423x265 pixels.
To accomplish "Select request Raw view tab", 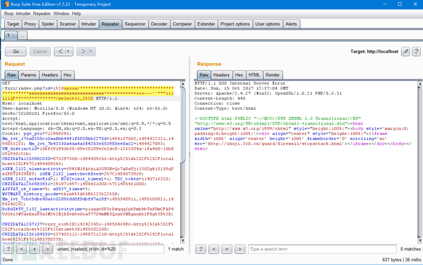I will (12, 75).
